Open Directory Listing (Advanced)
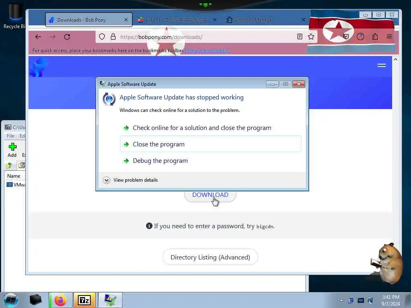The image size is (411, 308). click(x=210, y=257)
